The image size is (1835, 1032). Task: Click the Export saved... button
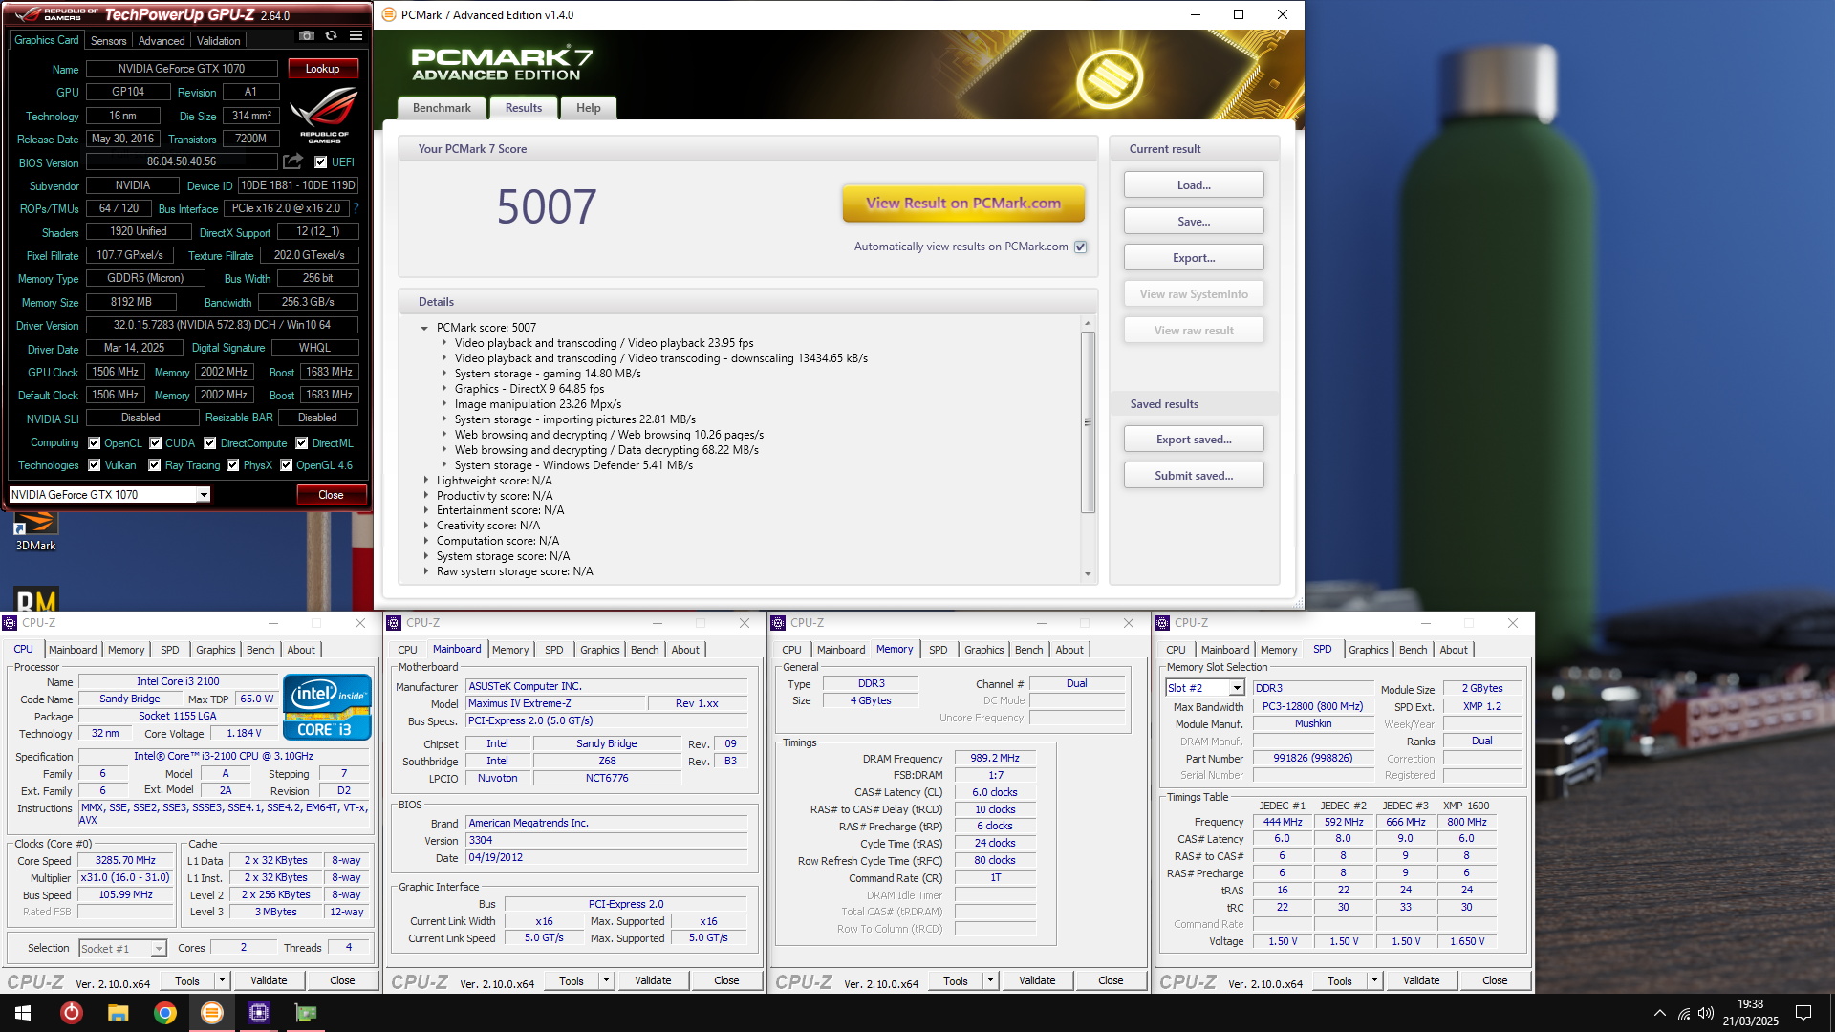point(1194,440)
